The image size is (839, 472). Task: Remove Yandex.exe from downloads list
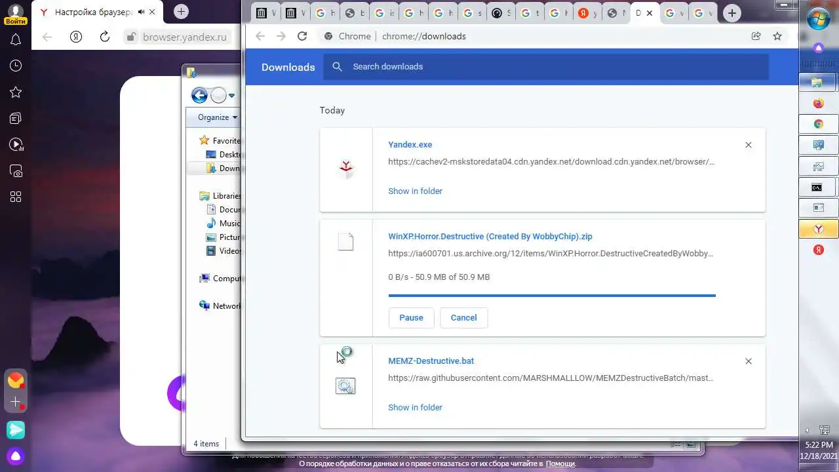[x=749, y=145]
